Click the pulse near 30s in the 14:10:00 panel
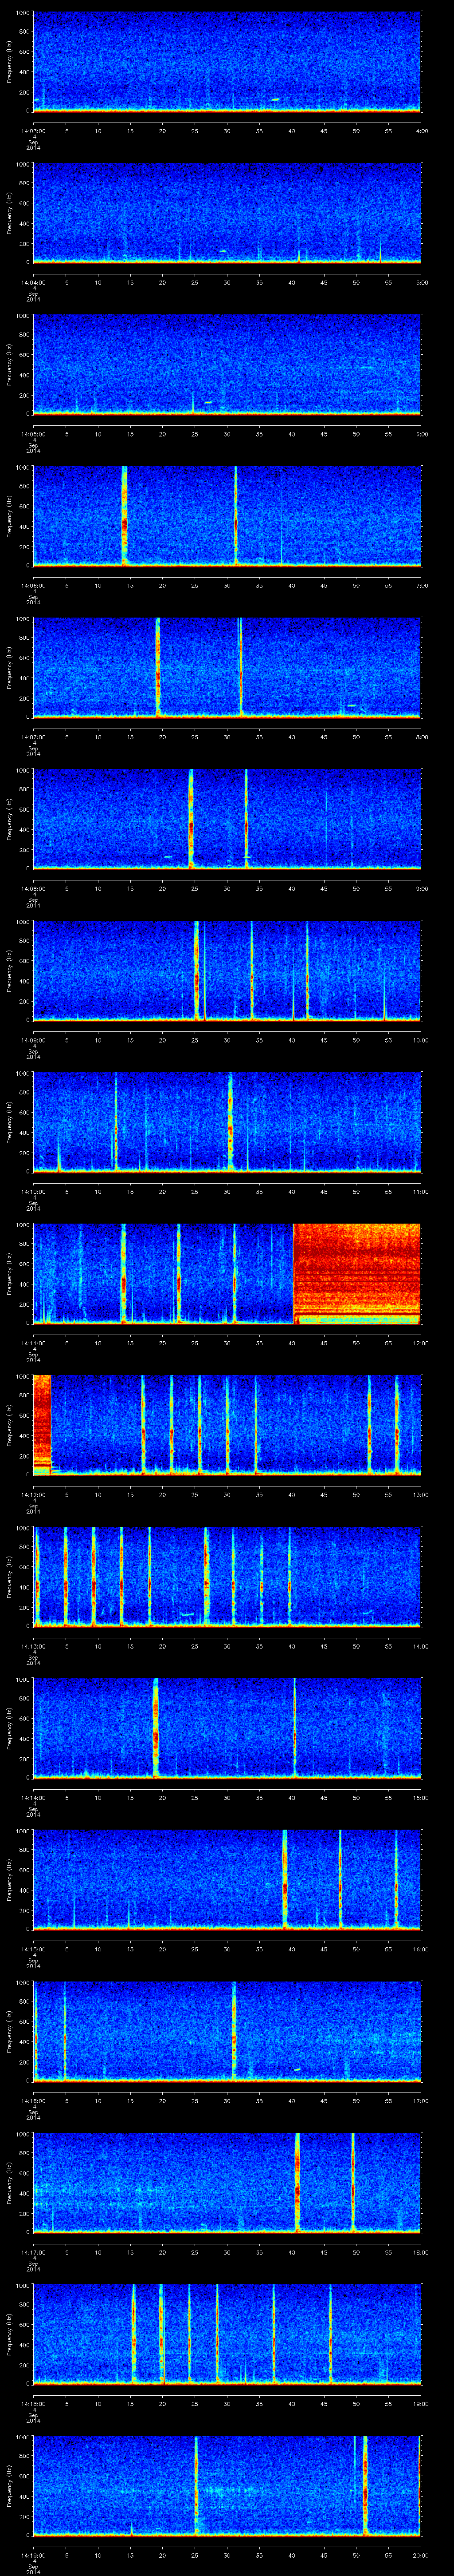Image resolution: width=454 pixels, height=2576 pixels. pyautogui.click(x=230, y=1120)
